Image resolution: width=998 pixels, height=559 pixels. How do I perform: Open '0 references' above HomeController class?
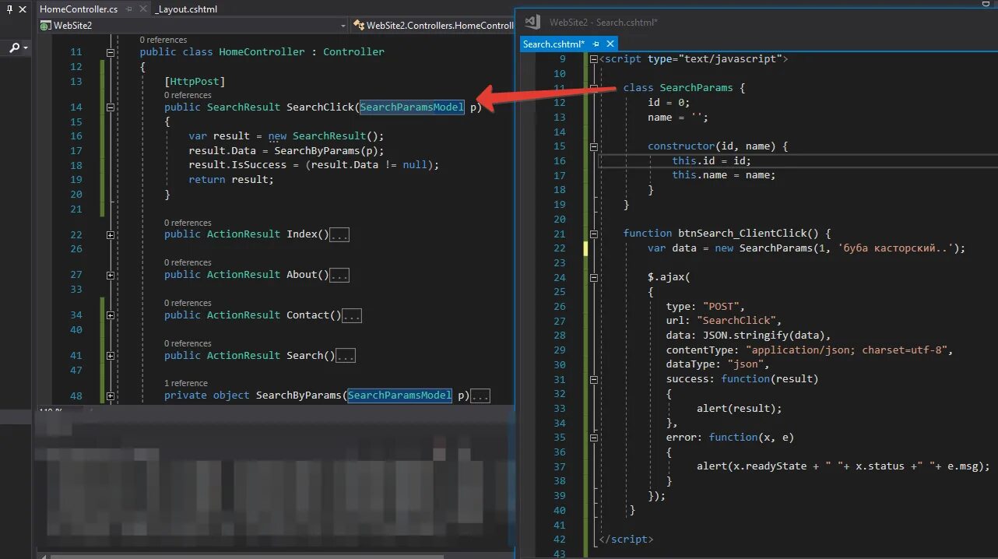(x=163, y=40)
